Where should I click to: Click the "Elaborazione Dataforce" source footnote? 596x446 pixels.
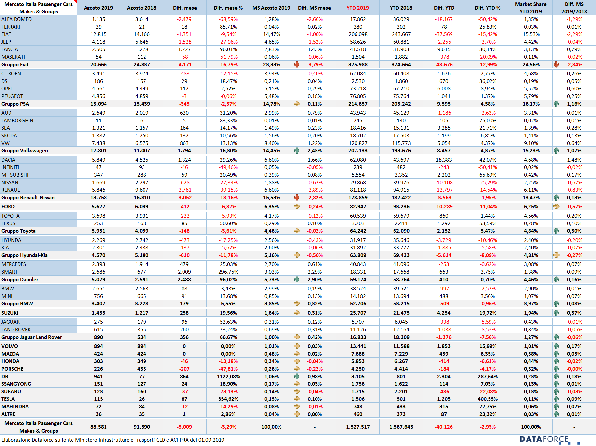pyautogui.click(x=113, y=440)
